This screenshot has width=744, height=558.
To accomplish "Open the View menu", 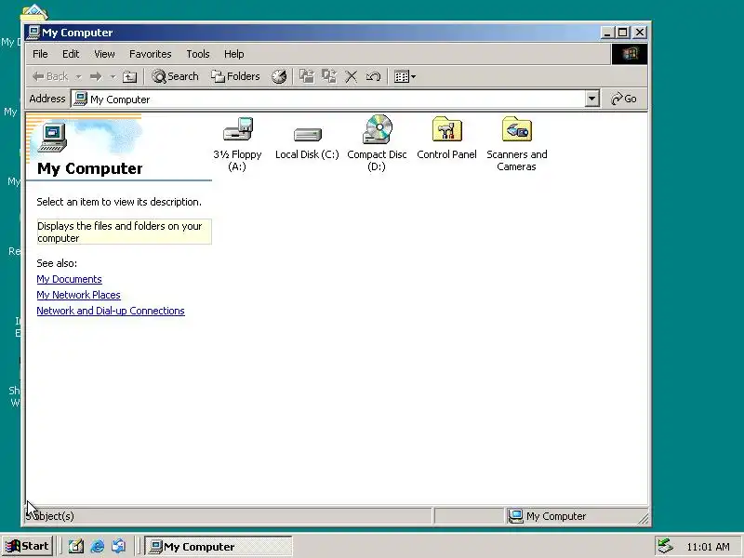I will click(104, 54).
